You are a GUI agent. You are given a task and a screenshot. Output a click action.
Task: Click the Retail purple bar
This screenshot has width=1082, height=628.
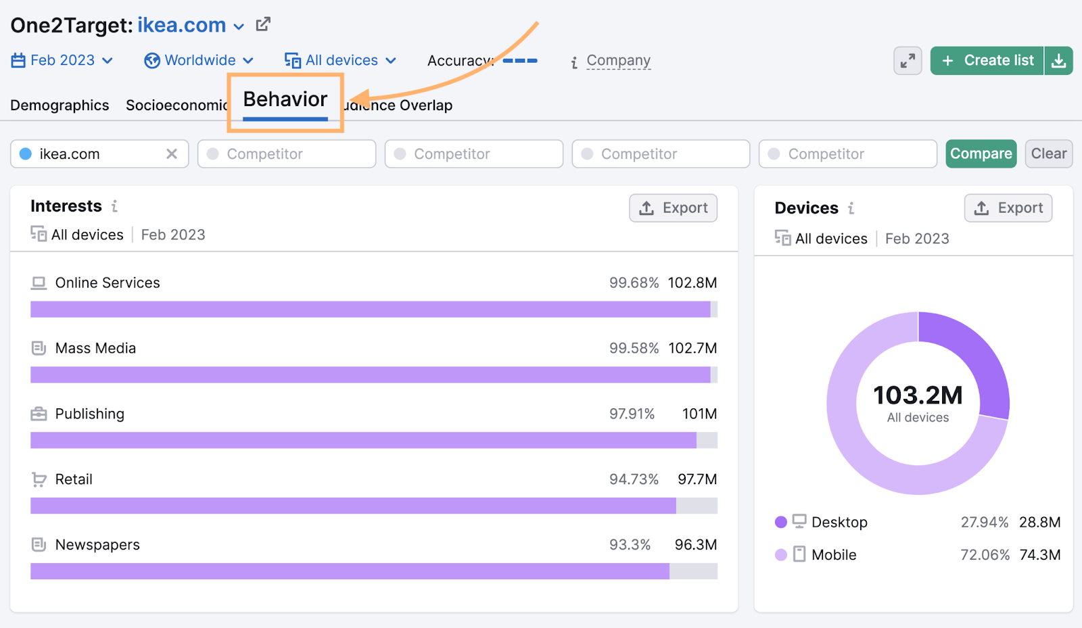coord(353,506)
